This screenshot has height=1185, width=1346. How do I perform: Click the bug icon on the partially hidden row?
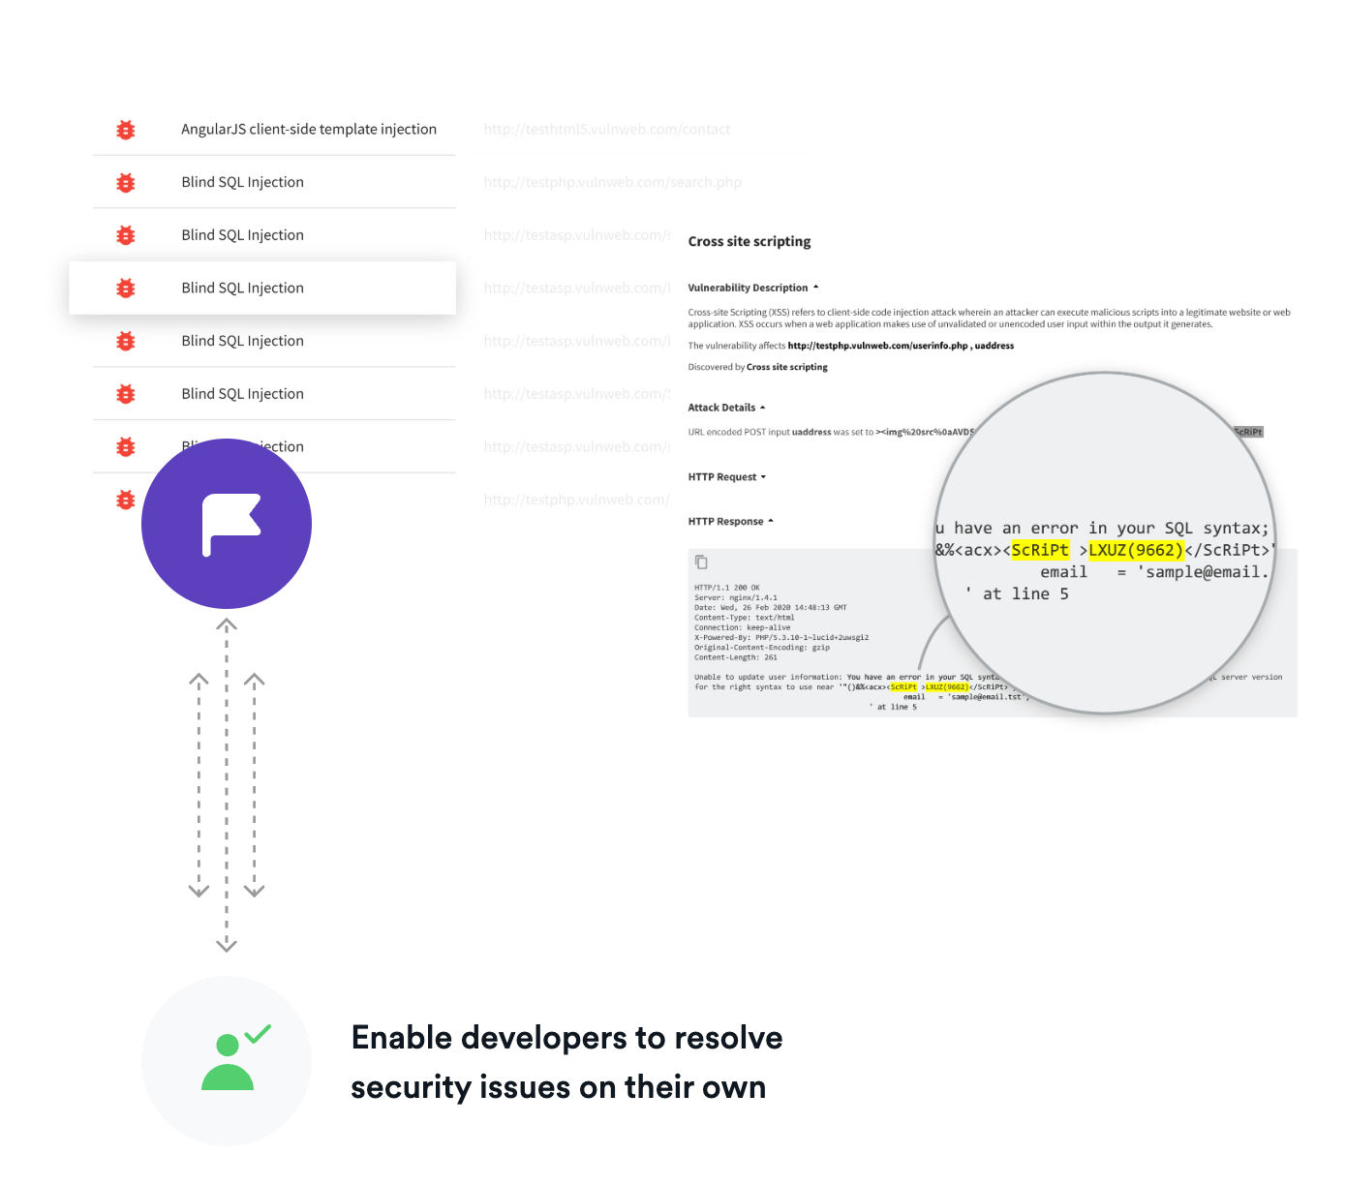pyautogui.click(x=125, y=447)
